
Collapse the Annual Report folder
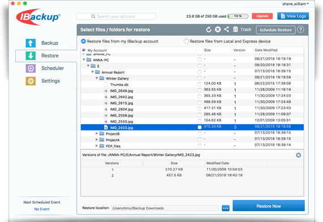pyautogui.click(x=92, y=72)
